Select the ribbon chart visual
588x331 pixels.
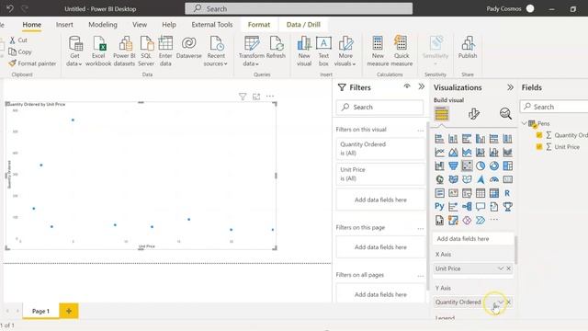tap(507, 153)
